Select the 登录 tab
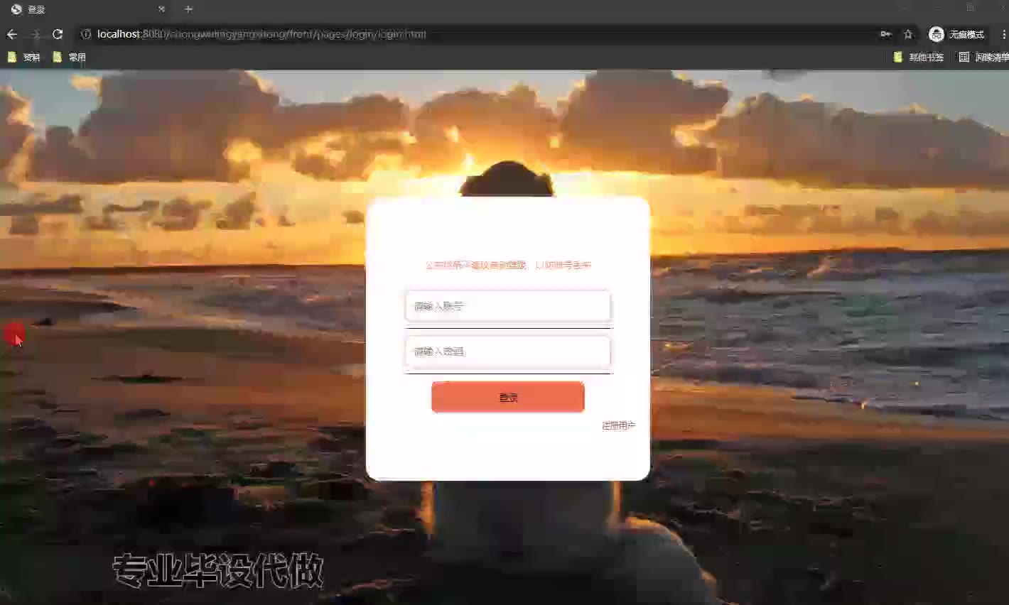 click(x=87, y=9)
